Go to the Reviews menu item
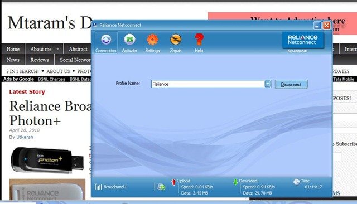Screen dimensions: 357x204 40,60
